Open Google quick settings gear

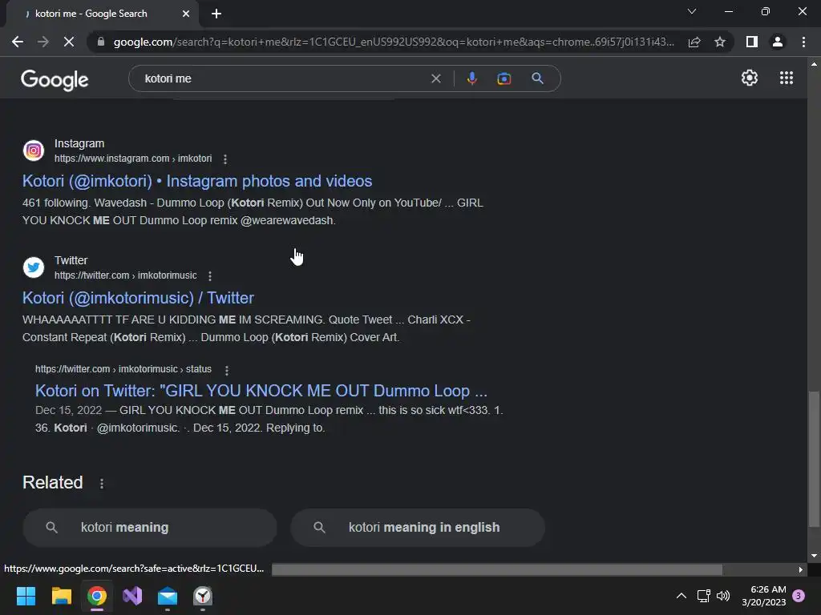click(750, 78)
